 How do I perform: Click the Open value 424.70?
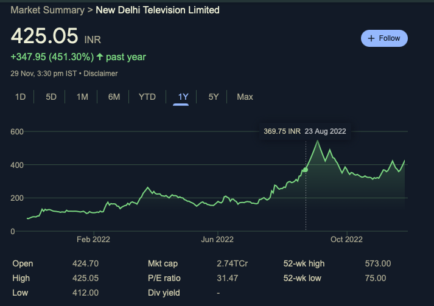point(86,263)
